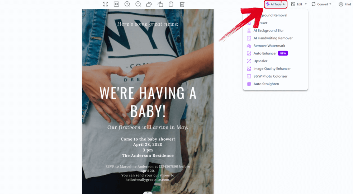Rotate the image clockwise
353x194 pixels.
[x=160, y=4]
